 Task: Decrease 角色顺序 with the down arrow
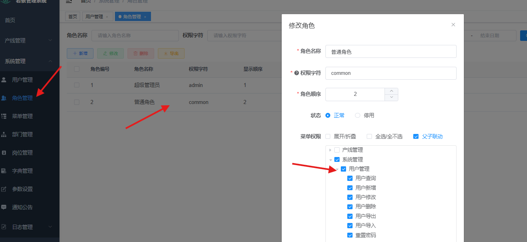pos(391,98)
